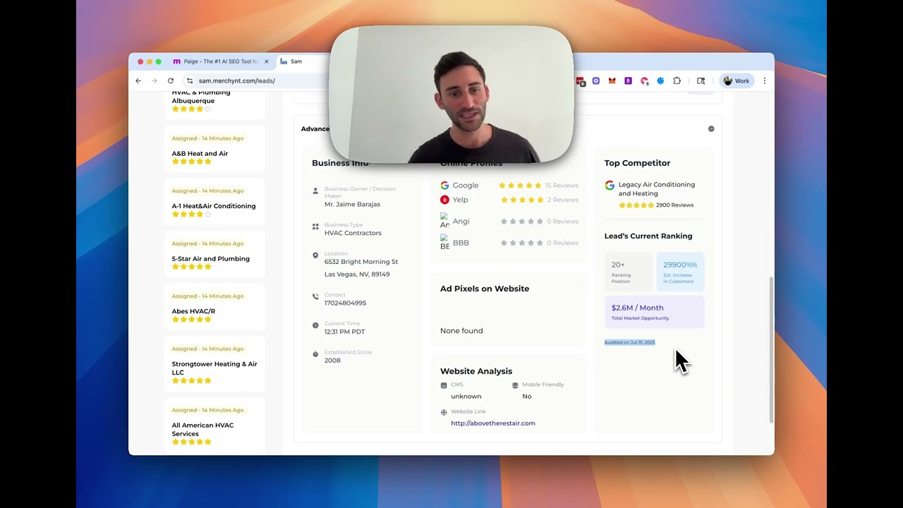Click the Yelp profile icon
The width and height of the screenshot is (903, 508).
pyautogui.click(x=444, y=200)
